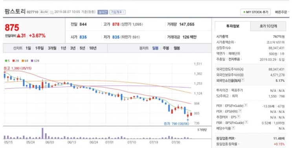Screen dimensions: 292x148
Task: Click help icon next to 추정PER EPS
Action: click(x=239, y=117)
